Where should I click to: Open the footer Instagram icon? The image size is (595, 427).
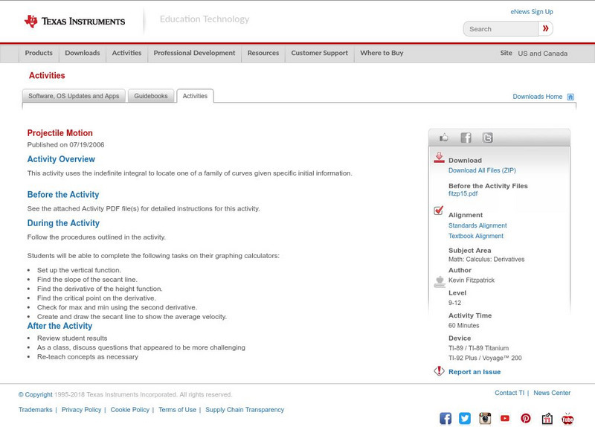click(485, 418)
